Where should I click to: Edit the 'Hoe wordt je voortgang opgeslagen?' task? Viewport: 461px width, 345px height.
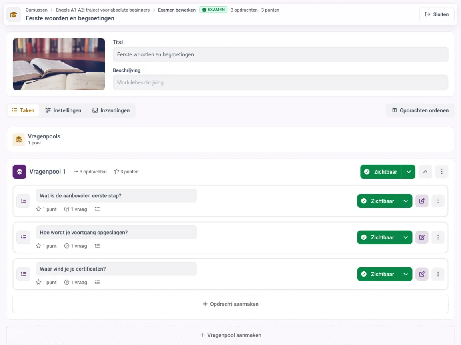point(422,237)
